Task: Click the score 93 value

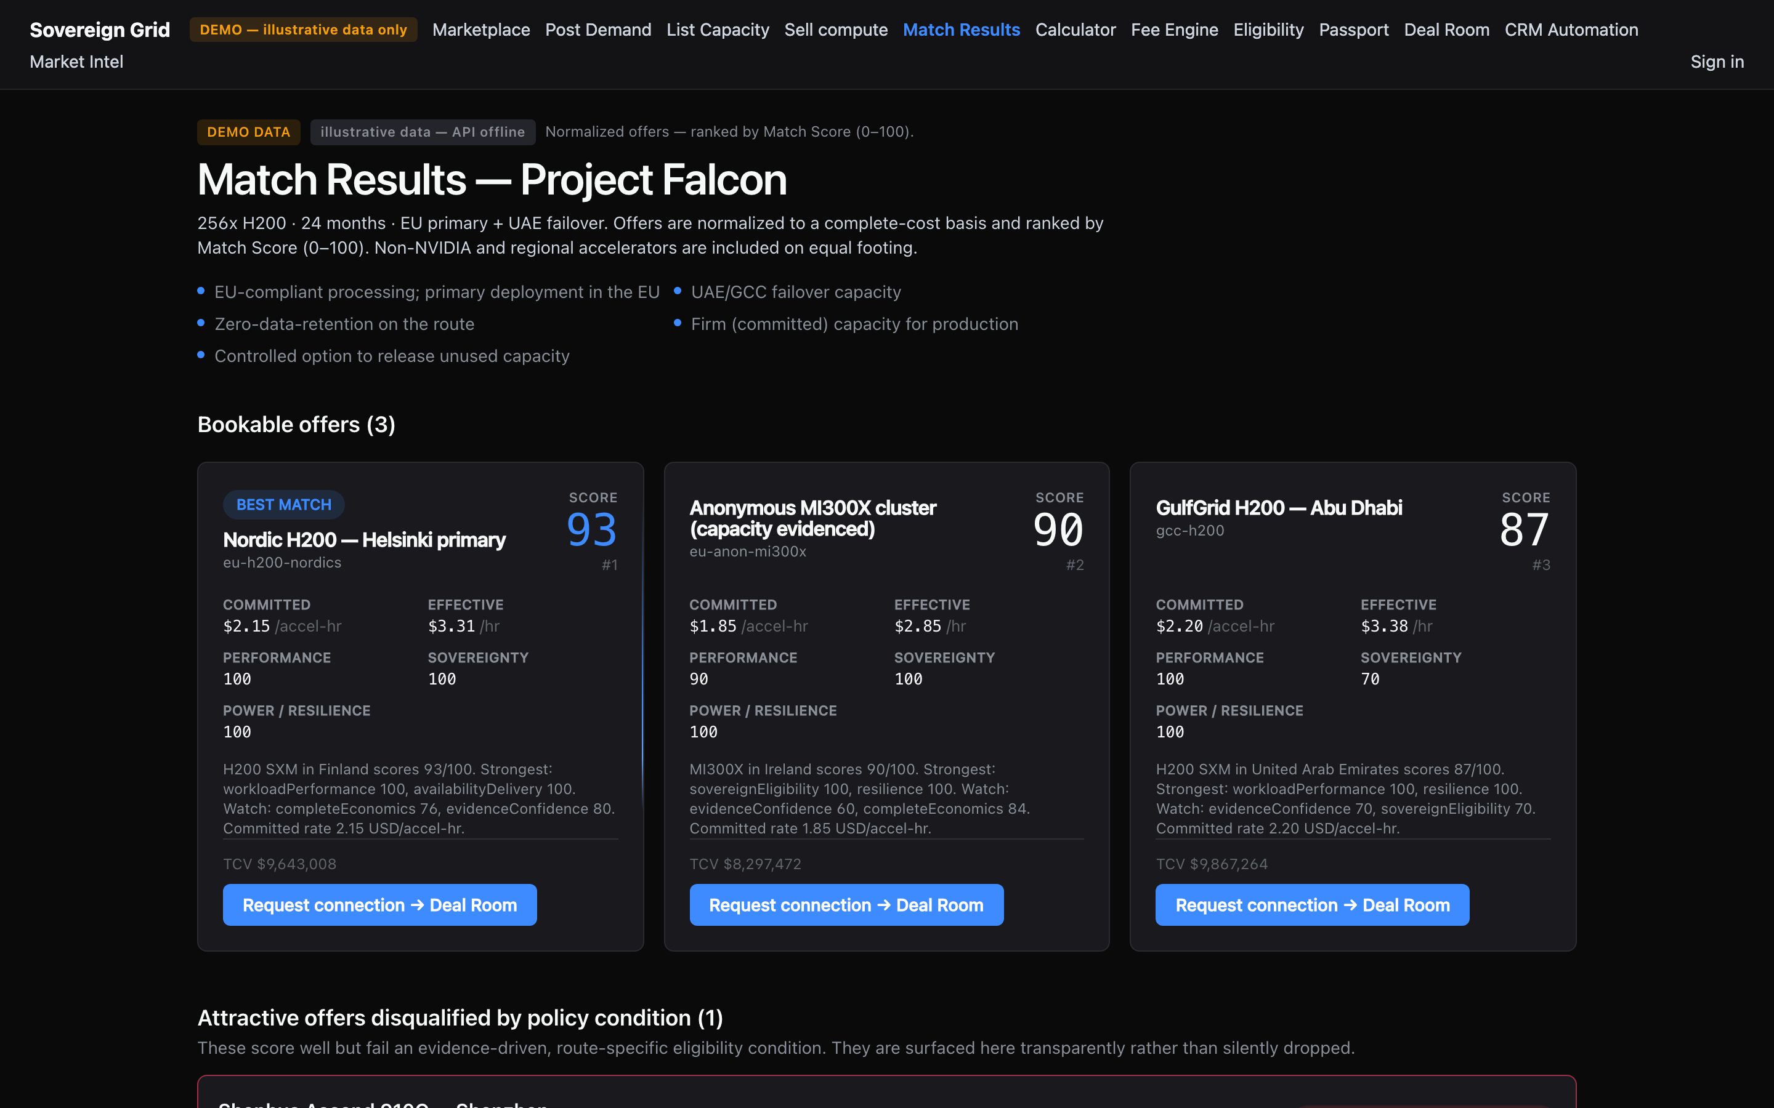Action: click(x=591, y=530)
